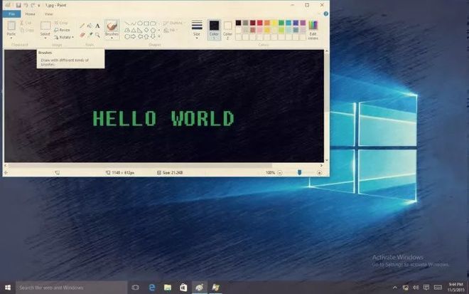Click the Crop button
This screenshot has height=294, width=469.
tap(61, 23)
